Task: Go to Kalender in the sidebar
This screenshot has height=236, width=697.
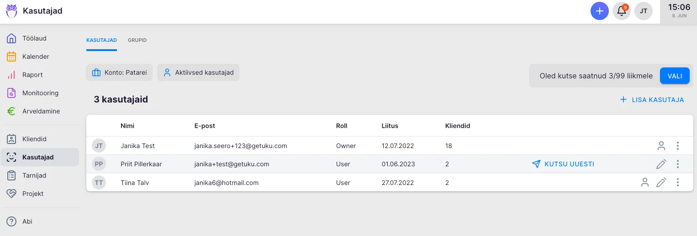Action: coord(35,56)
